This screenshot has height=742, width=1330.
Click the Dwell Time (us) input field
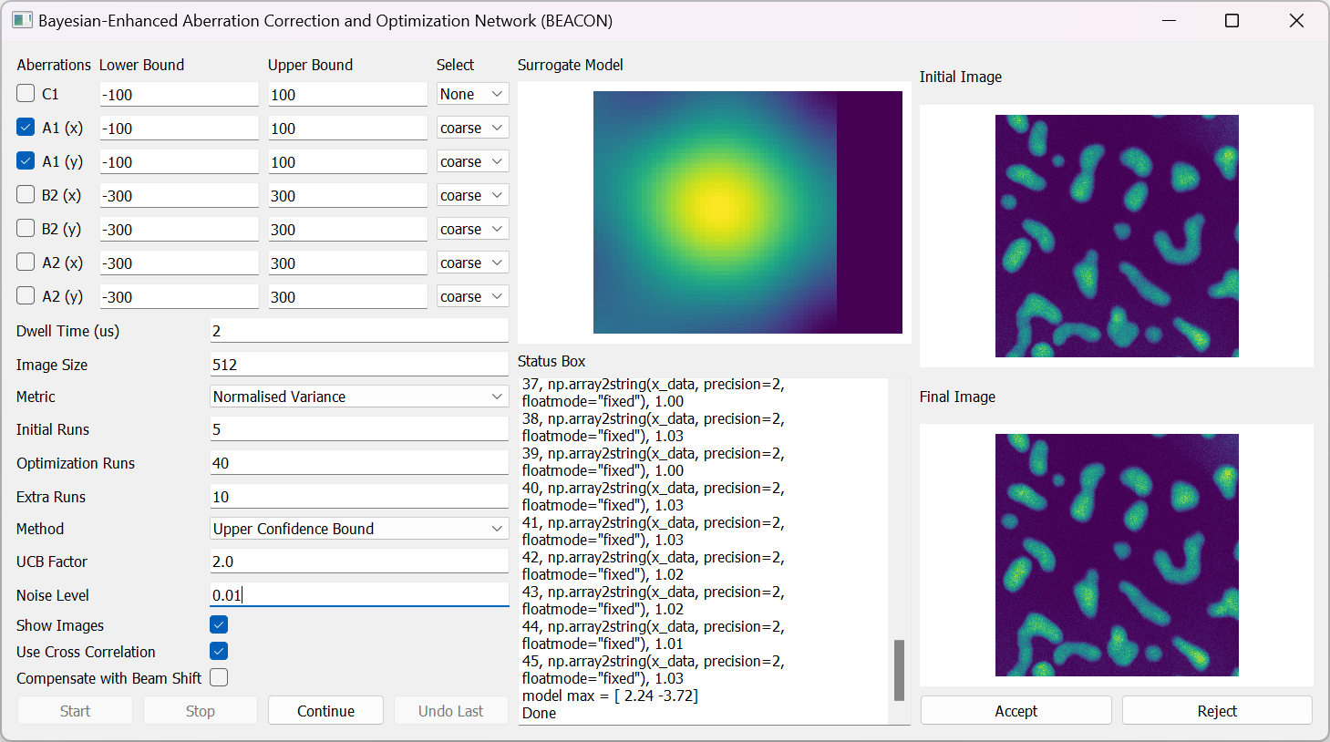coord(359,331)
